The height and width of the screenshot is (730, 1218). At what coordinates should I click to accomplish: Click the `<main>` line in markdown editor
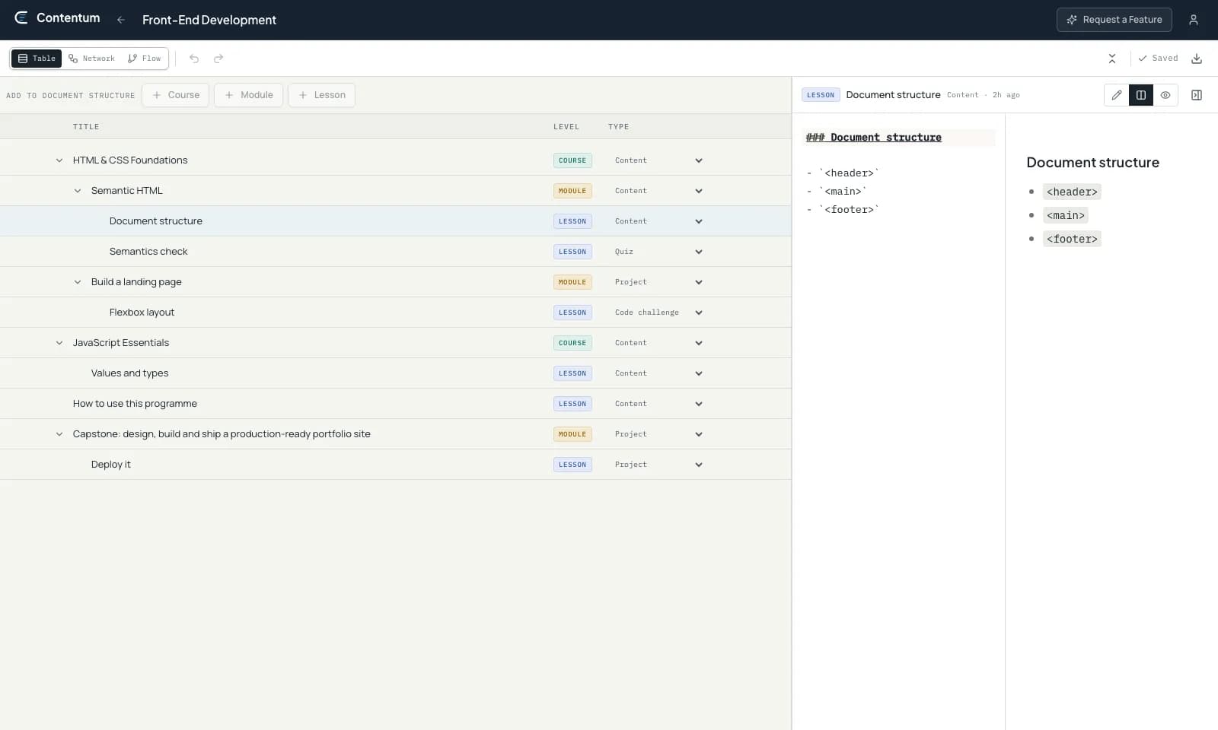point(837,192)
